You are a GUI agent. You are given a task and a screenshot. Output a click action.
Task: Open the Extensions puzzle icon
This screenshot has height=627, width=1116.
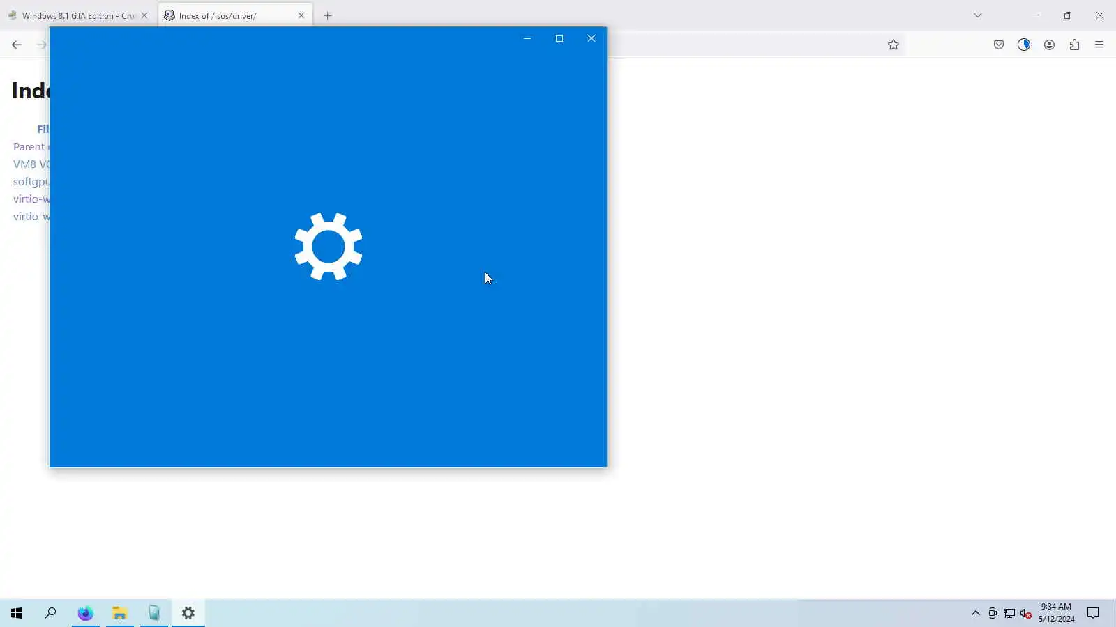tap(1074, 45)
